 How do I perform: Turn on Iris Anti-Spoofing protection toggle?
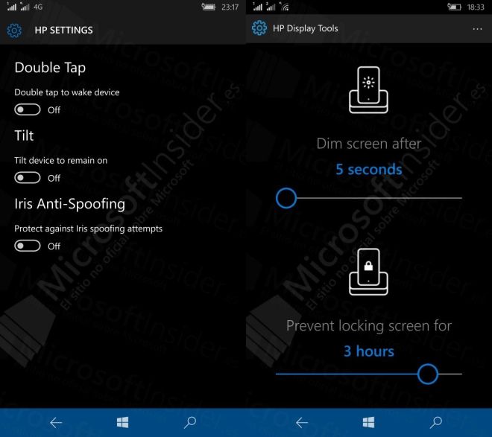pyautogui.click(x=28, y=246)
